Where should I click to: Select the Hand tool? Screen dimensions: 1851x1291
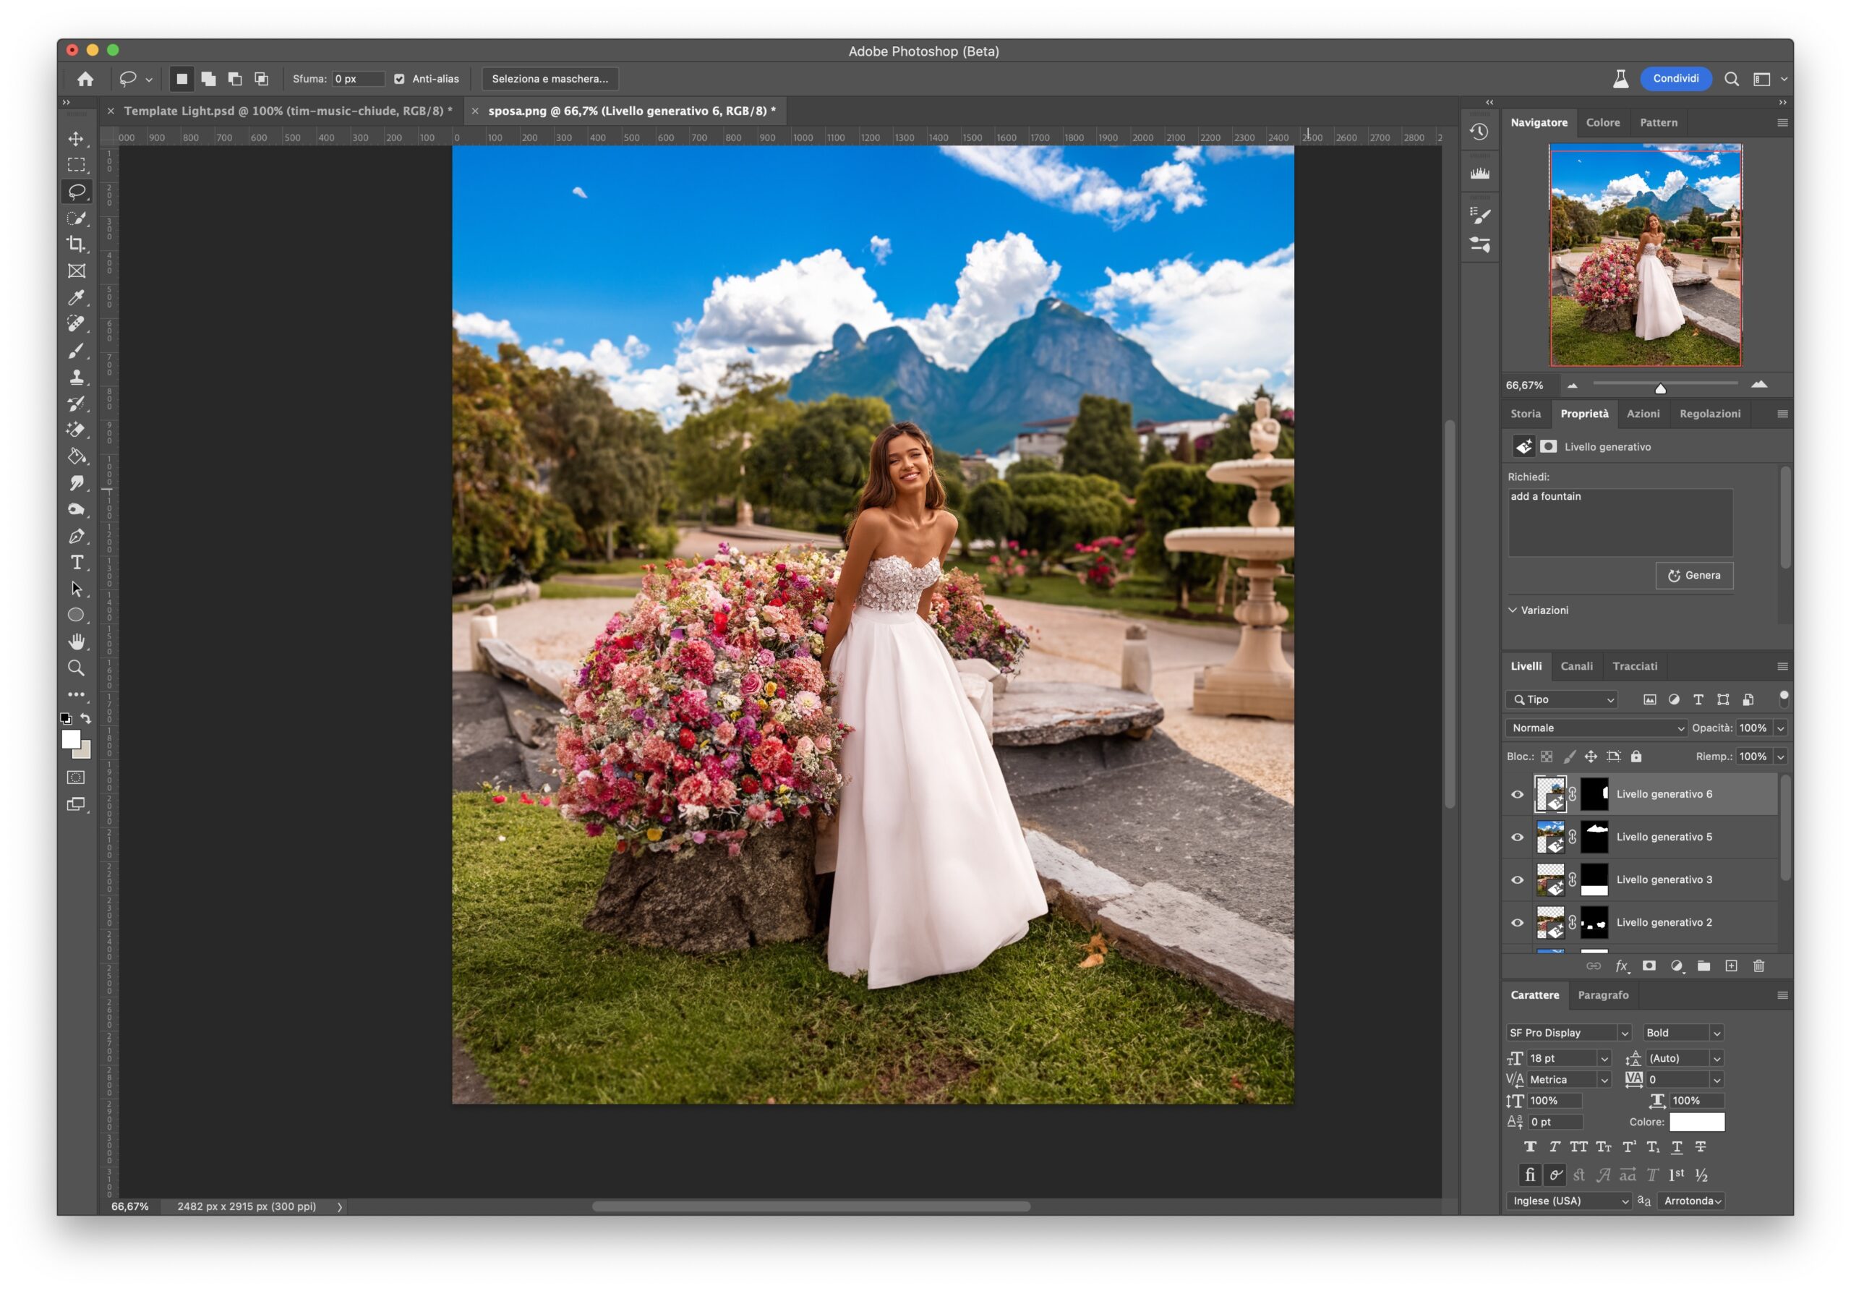pyautogui.click(x=76, y=641)
